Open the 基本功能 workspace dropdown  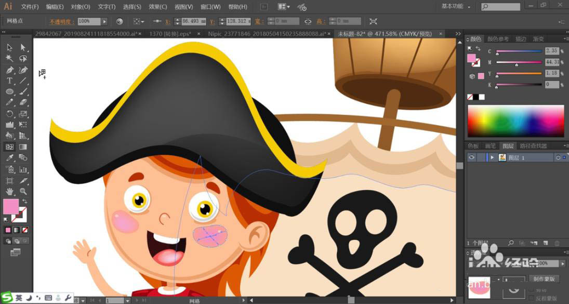click(x=456, y=7)
